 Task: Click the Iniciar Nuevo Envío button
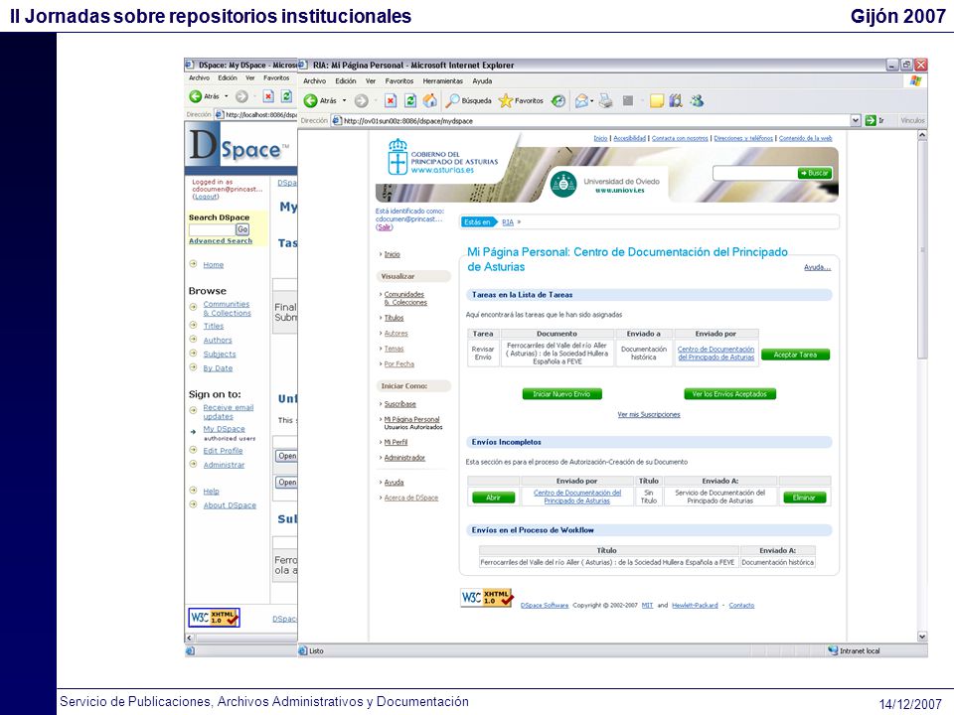tap(561, 394)
